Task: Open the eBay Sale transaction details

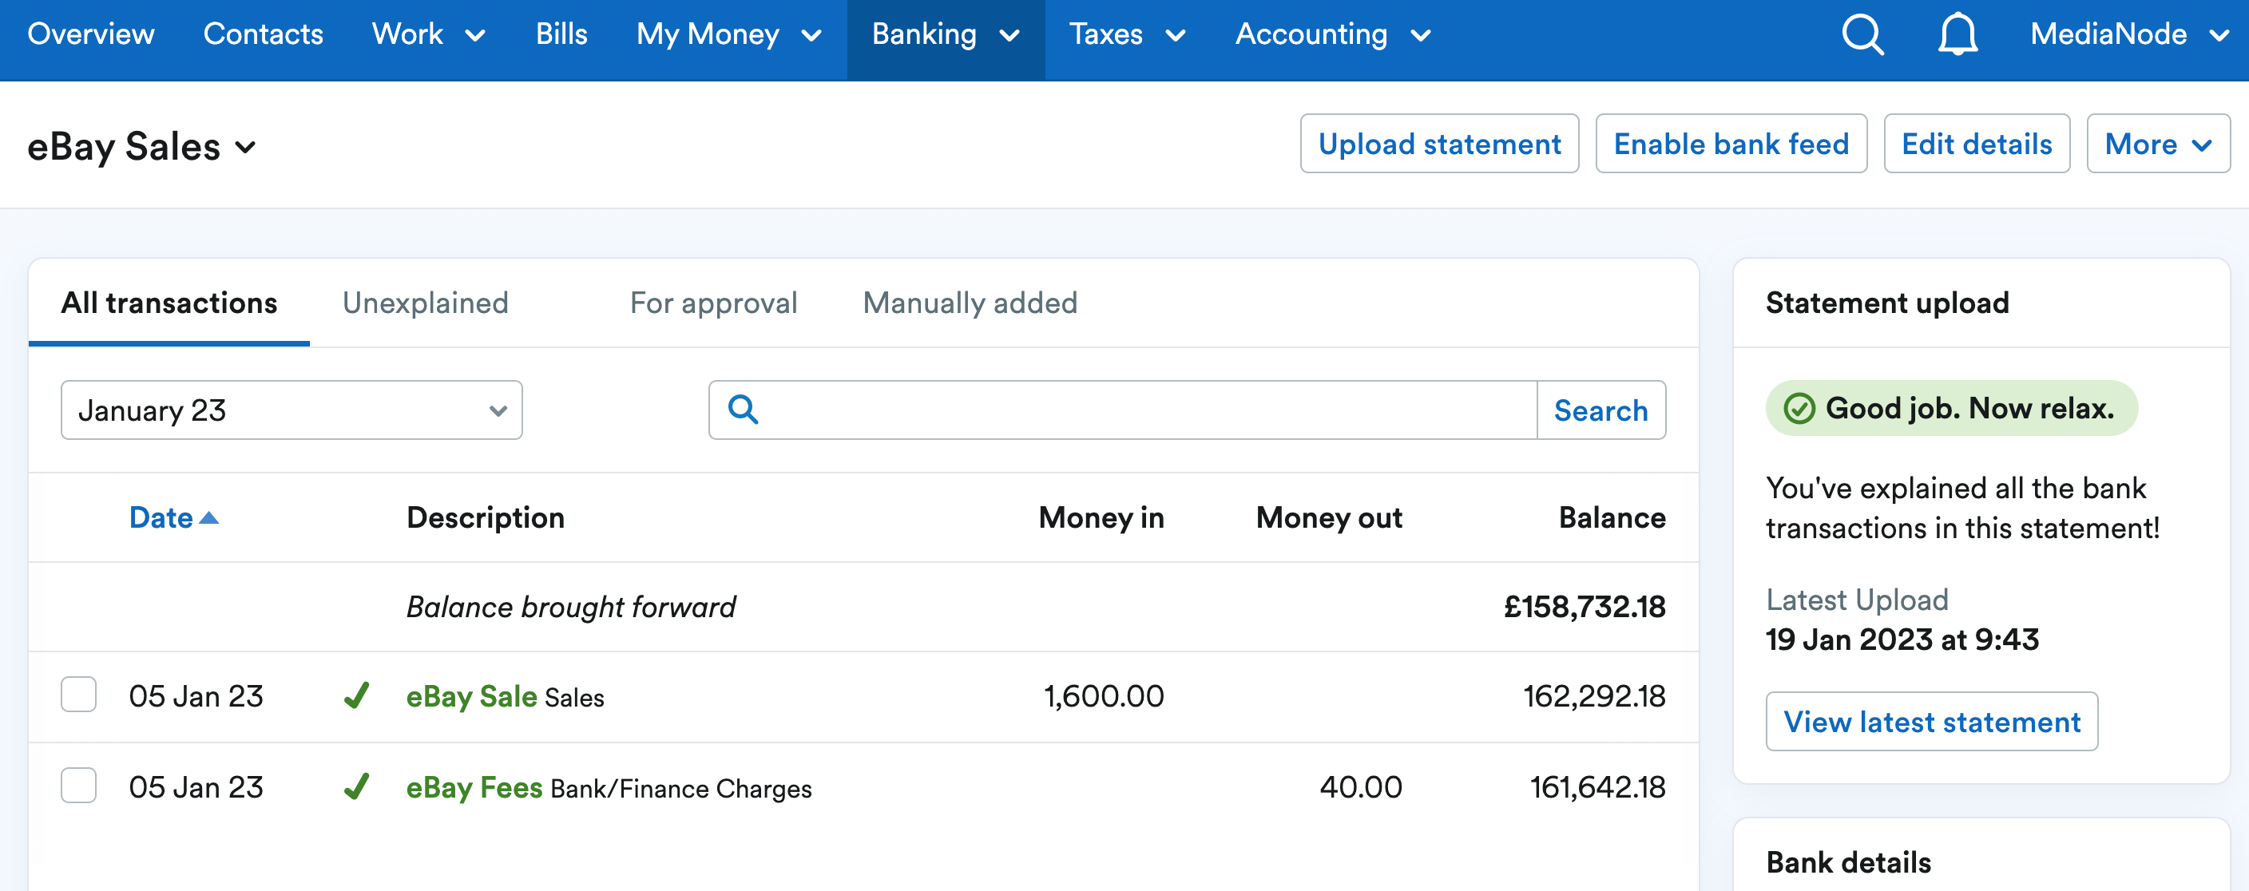Action: point(471,695)
